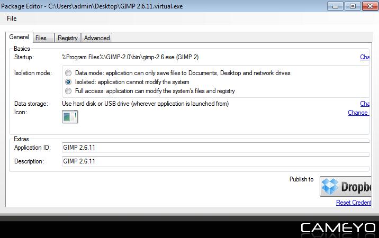Click the Reset Credentials link
Viewport: 379px width, 238px height.
coord(354,203)
